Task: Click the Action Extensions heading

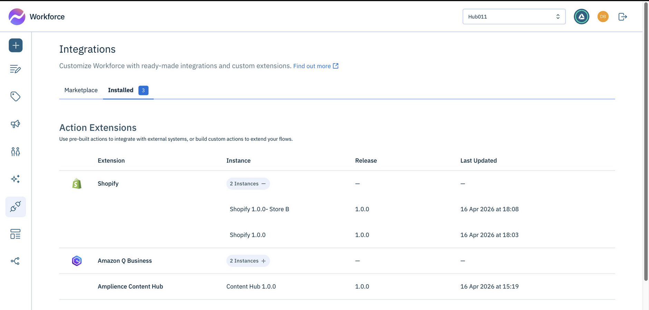Action: (98, 128)
